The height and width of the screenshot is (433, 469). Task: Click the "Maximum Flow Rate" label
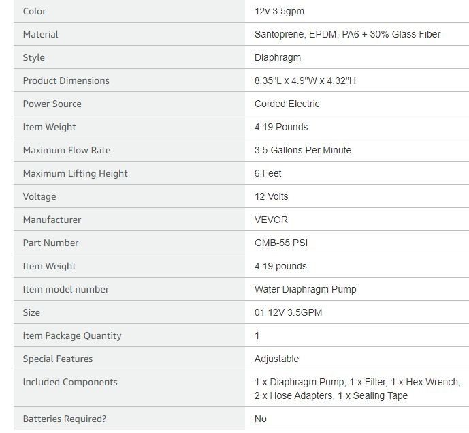coord(67,150)
